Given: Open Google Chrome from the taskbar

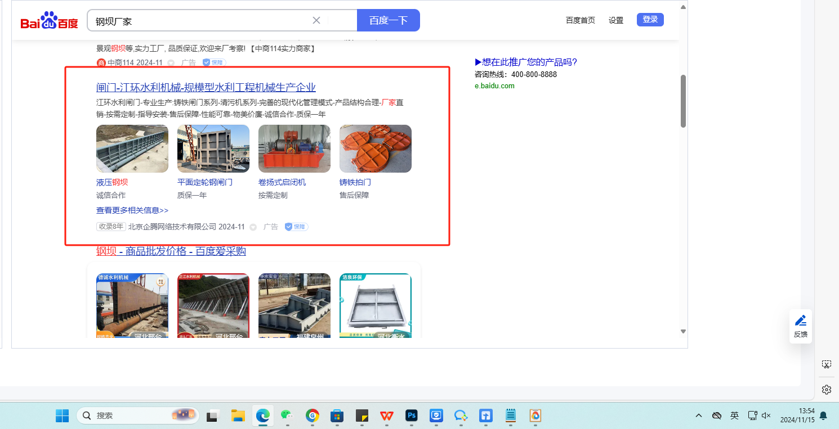Looking at the screenshot, I should pos(313,416).
